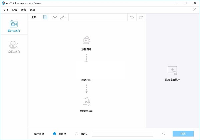Open the 文件 menu
200x140 pixels.
pos(6,10)
